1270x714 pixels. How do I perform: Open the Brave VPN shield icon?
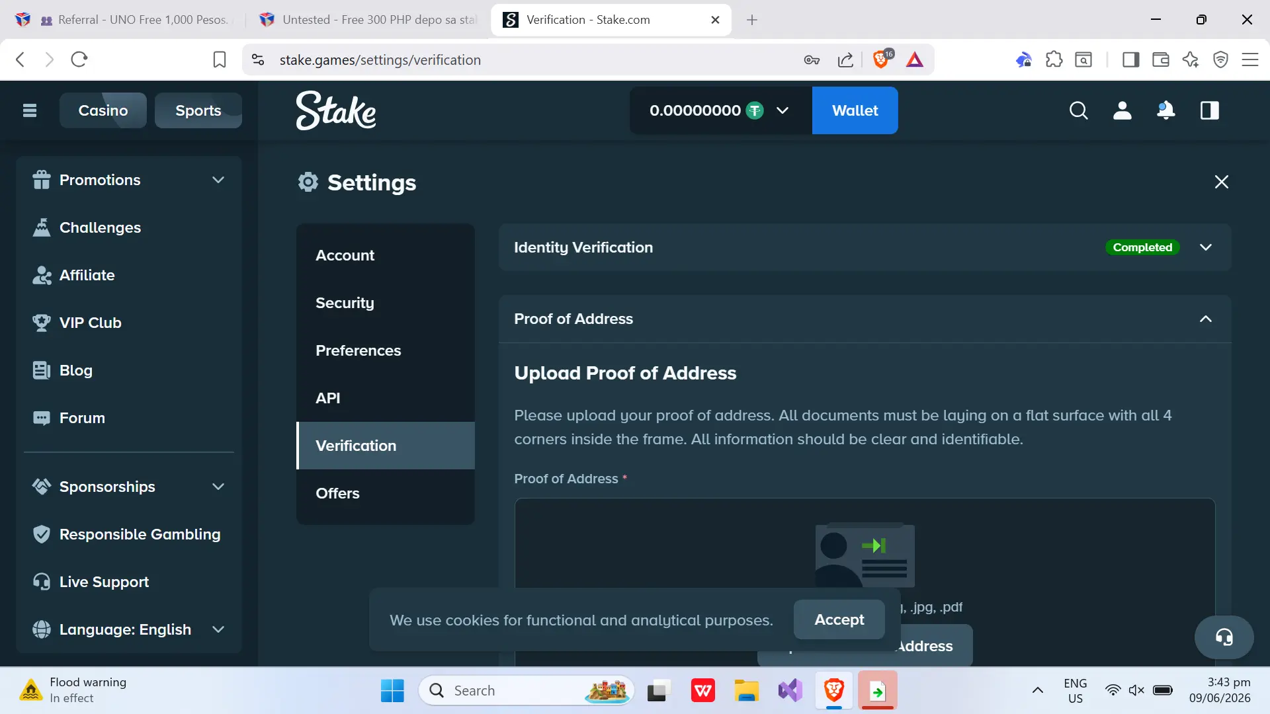[1221, 59]
